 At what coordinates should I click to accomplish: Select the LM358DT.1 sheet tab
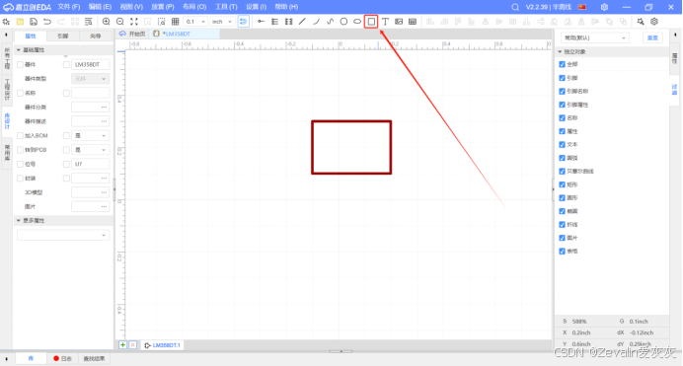[162, 345]
